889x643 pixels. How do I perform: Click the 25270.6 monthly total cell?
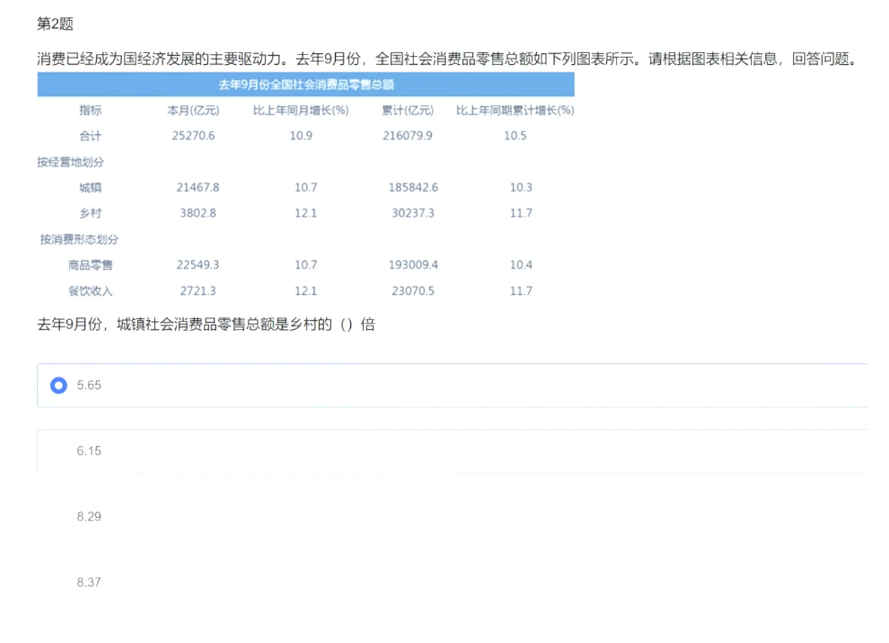tap(193, 136)
